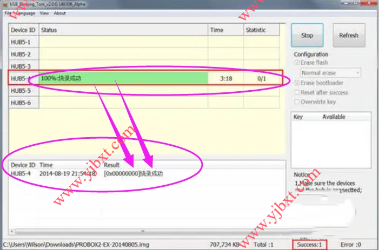The image size is (379, 250).
Task: Enable Reset after success checkbox
Action: (297, 92)
